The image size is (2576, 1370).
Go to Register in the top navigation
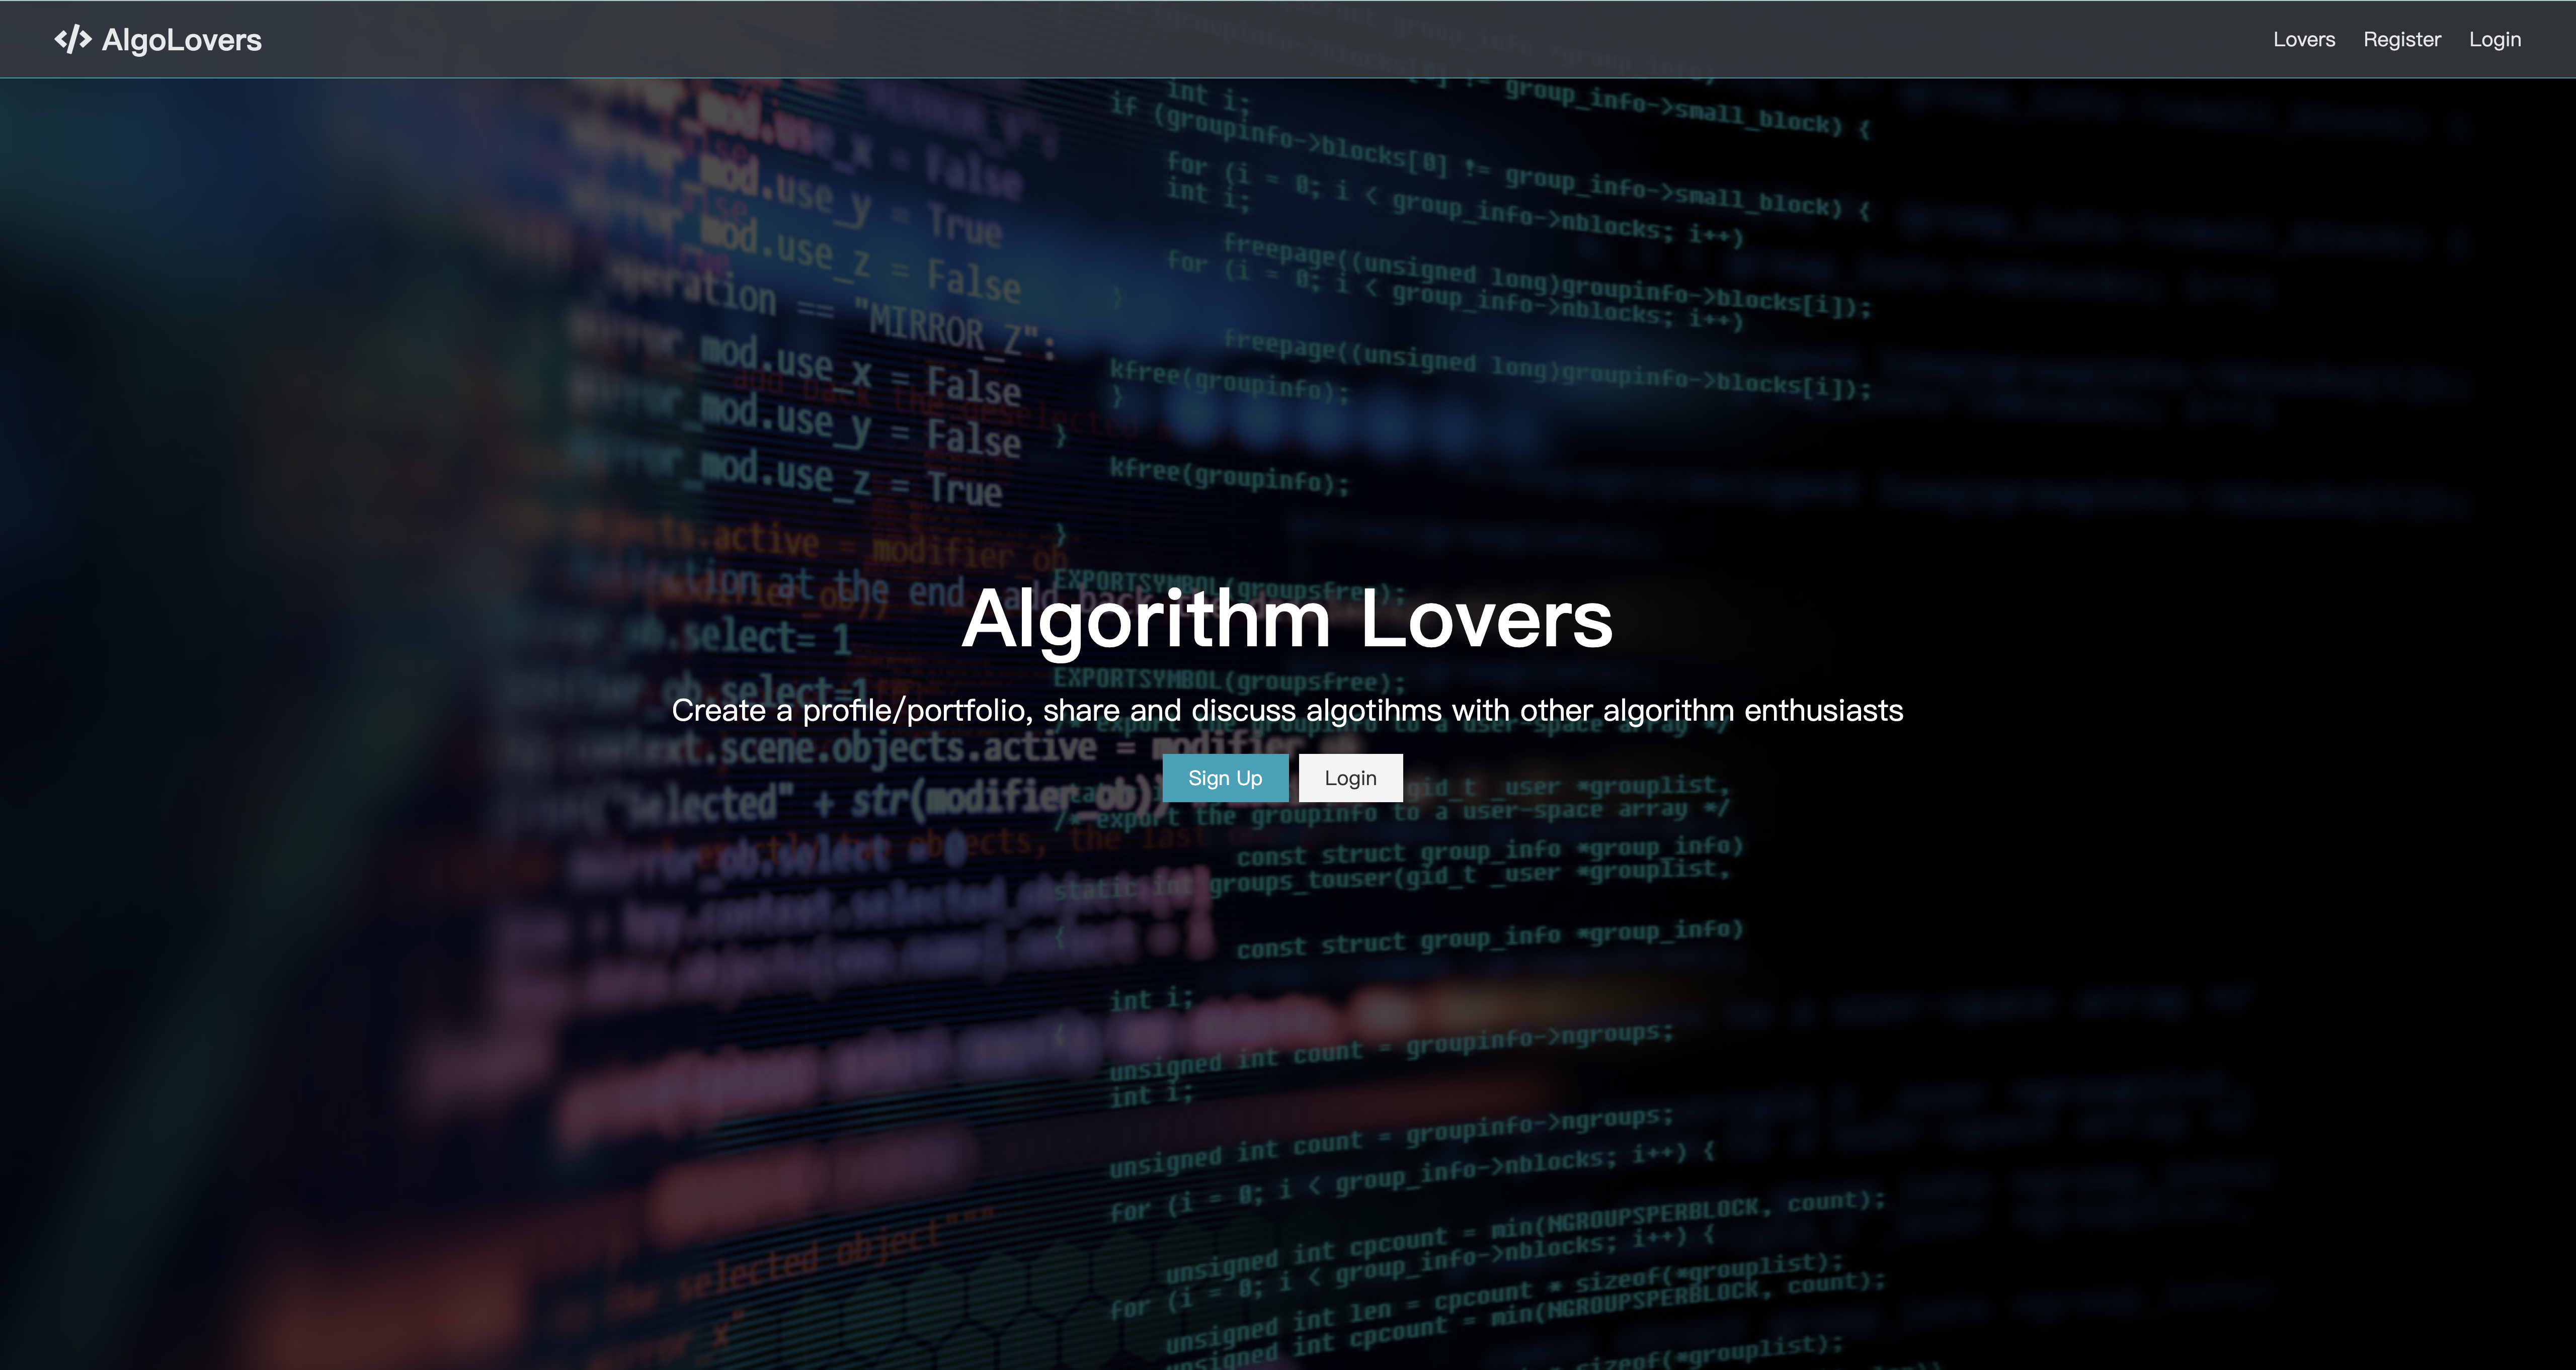click(2402, 40)
